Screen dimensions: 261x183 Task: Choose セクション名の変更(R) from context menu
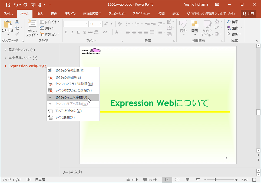click(x=73, y=70)
